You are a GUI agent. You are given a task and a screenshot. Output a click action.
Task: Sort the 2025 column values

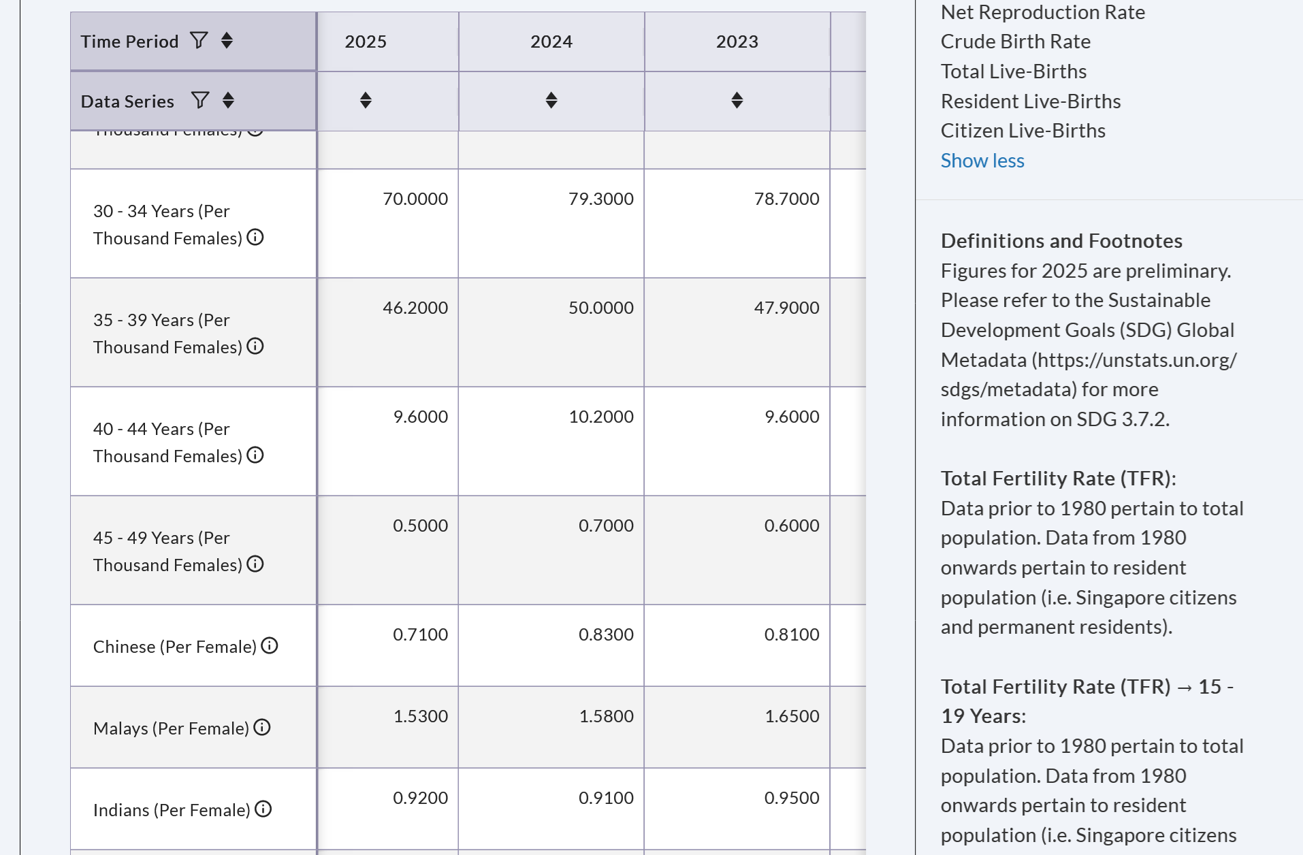(366, 101)
